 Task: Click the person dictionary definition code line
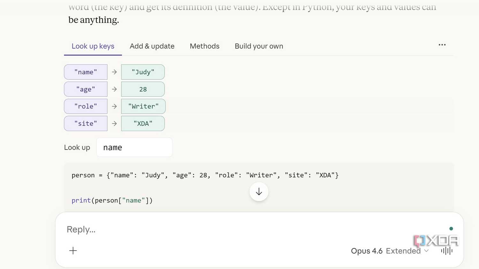205,175
